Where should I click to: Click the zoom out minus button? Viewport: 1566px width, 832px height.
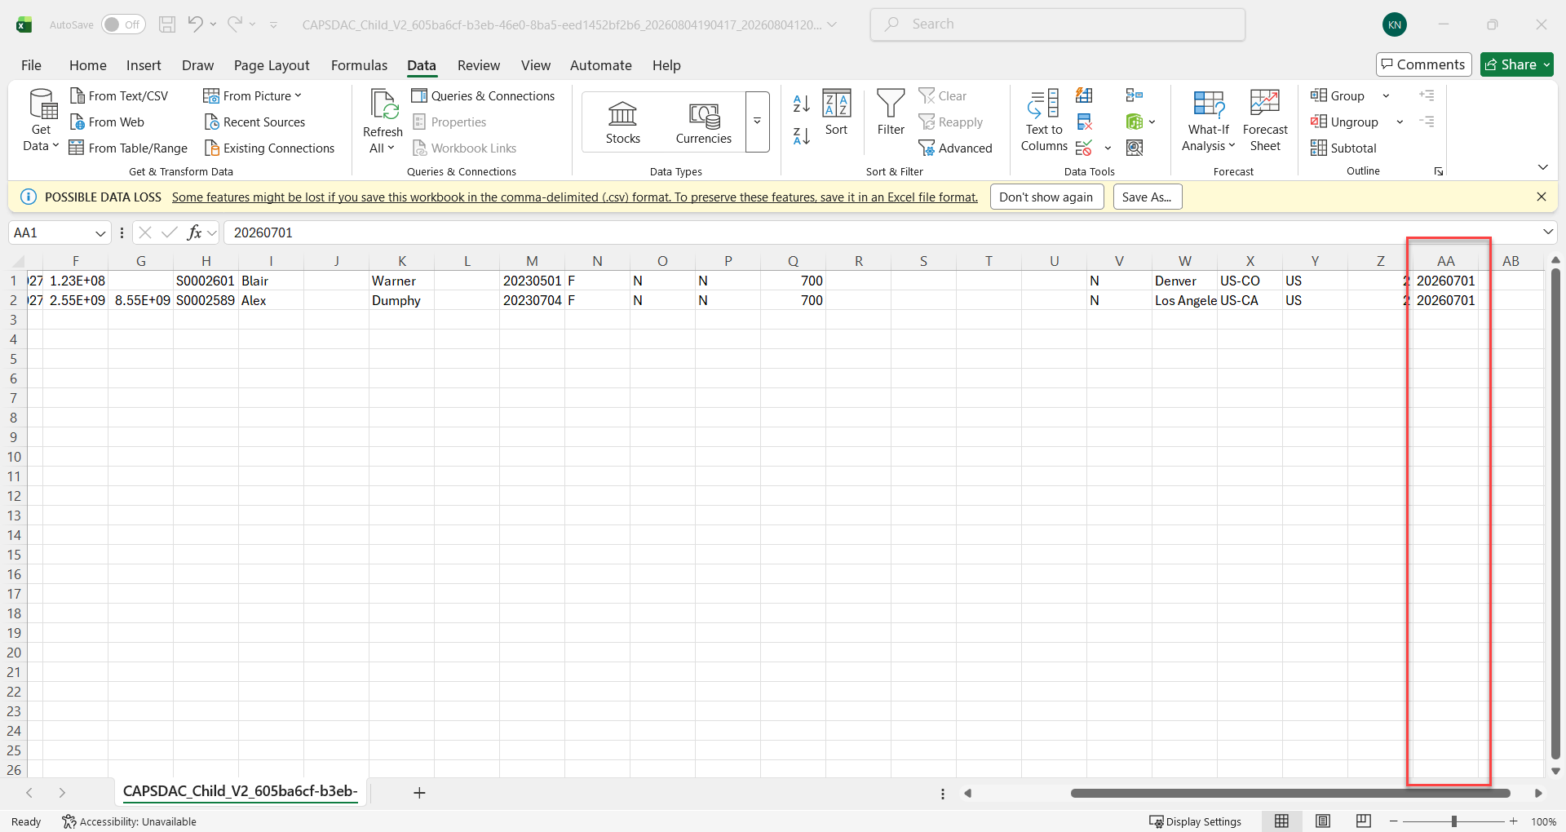[1394, 821]
